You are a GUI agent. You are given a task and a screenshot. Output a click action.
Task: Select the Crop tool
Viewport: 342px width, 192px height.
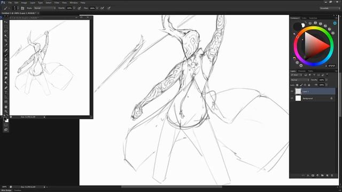click(6, 41)
